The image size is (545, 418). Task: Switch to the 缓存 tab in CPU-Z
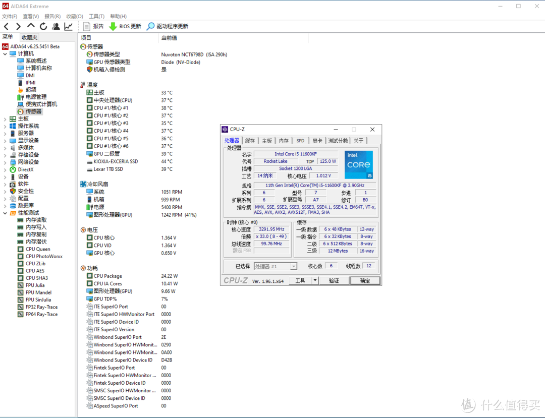(250, 141)
